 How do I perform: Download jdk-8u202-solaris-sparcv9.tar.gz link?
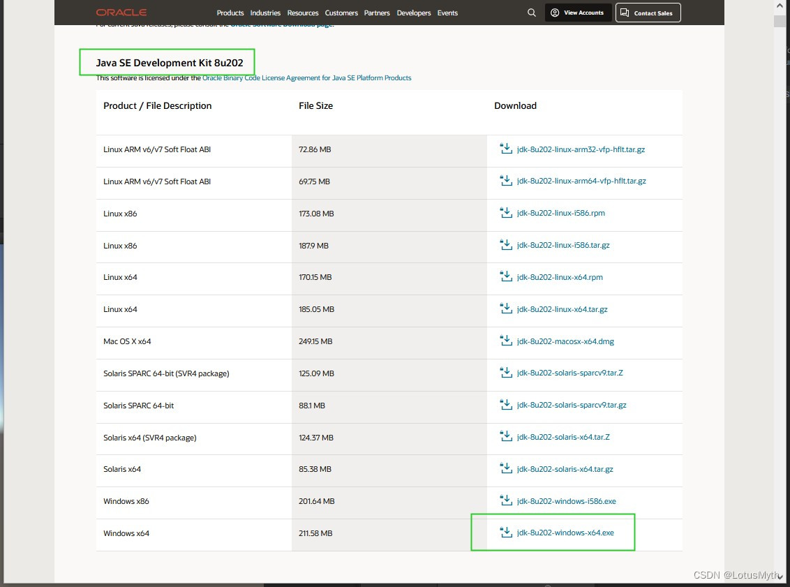point(572,405)
